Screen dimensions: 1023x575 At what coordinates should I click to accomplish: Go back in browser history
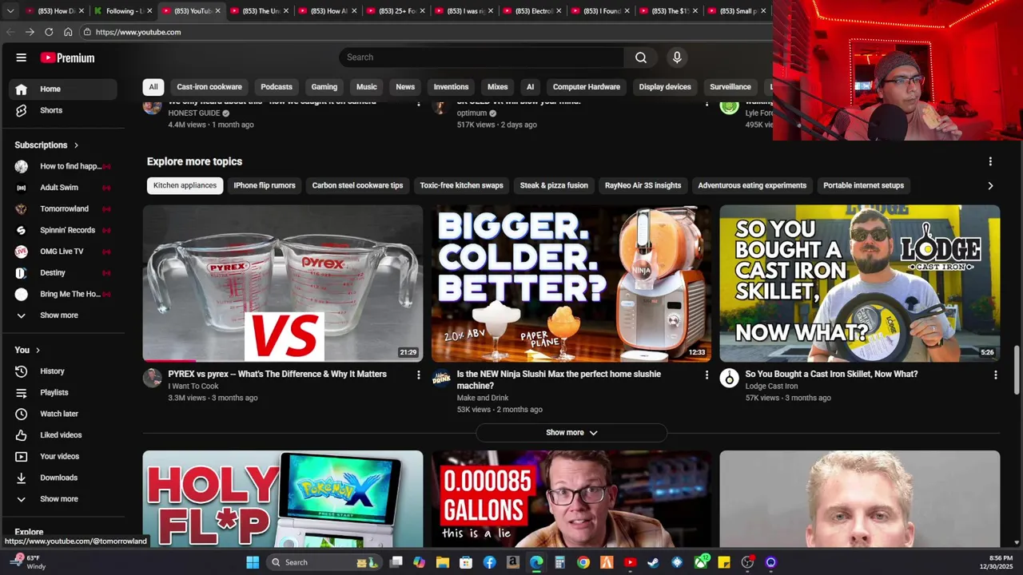coord(10,32)
